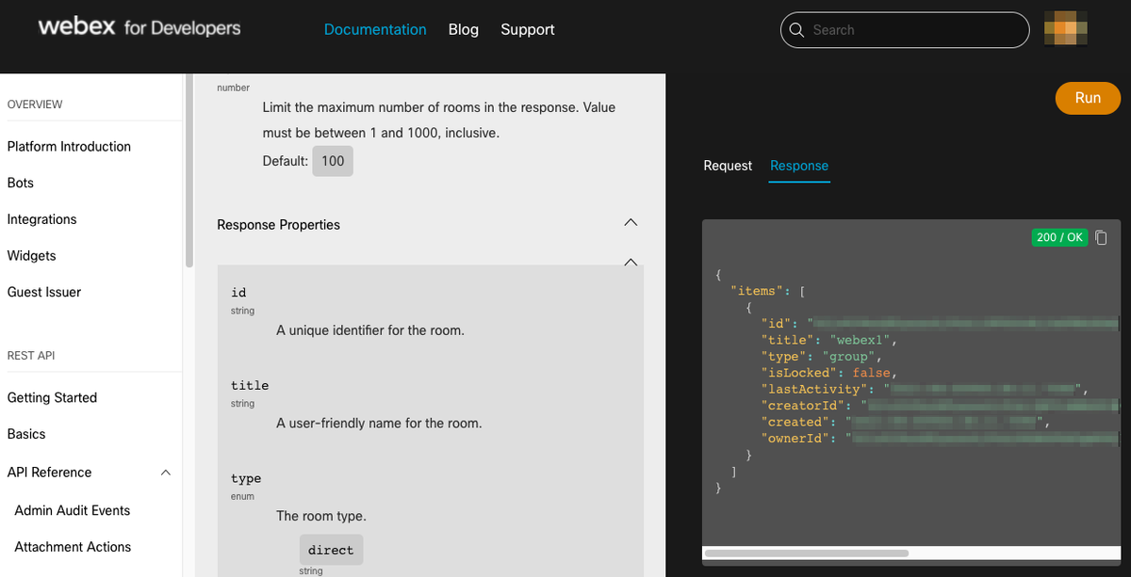The width and height of the screenshot is (1131, 577).
Task: Click 'The room type.' description
Action: pyautogui.click(x=321, y=516)
